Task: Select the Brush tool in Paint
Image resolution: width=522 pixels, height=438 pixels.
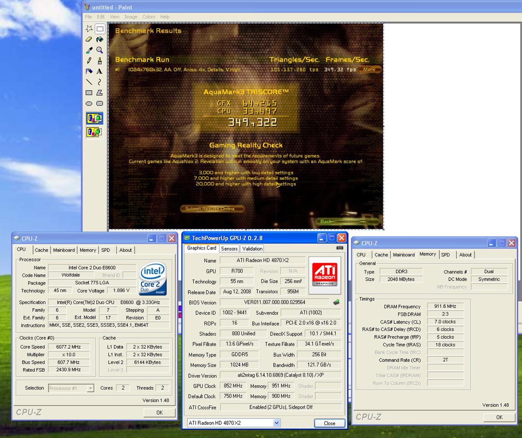Action: pyautogui.click(x=99, y=61)
